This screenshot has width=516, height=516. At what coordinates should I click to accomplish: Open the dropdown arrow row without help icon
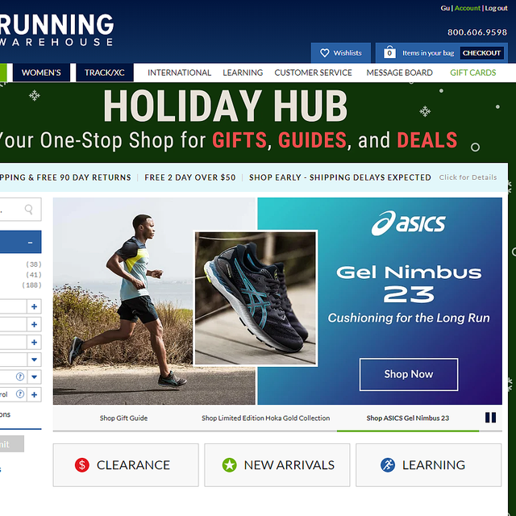coord(34,360)
